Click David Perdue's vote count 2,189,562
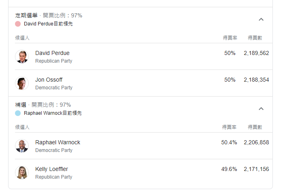 click(256, 53)
